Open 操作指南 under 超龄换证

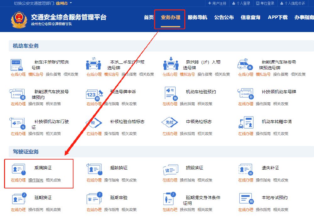click(111, 180)
